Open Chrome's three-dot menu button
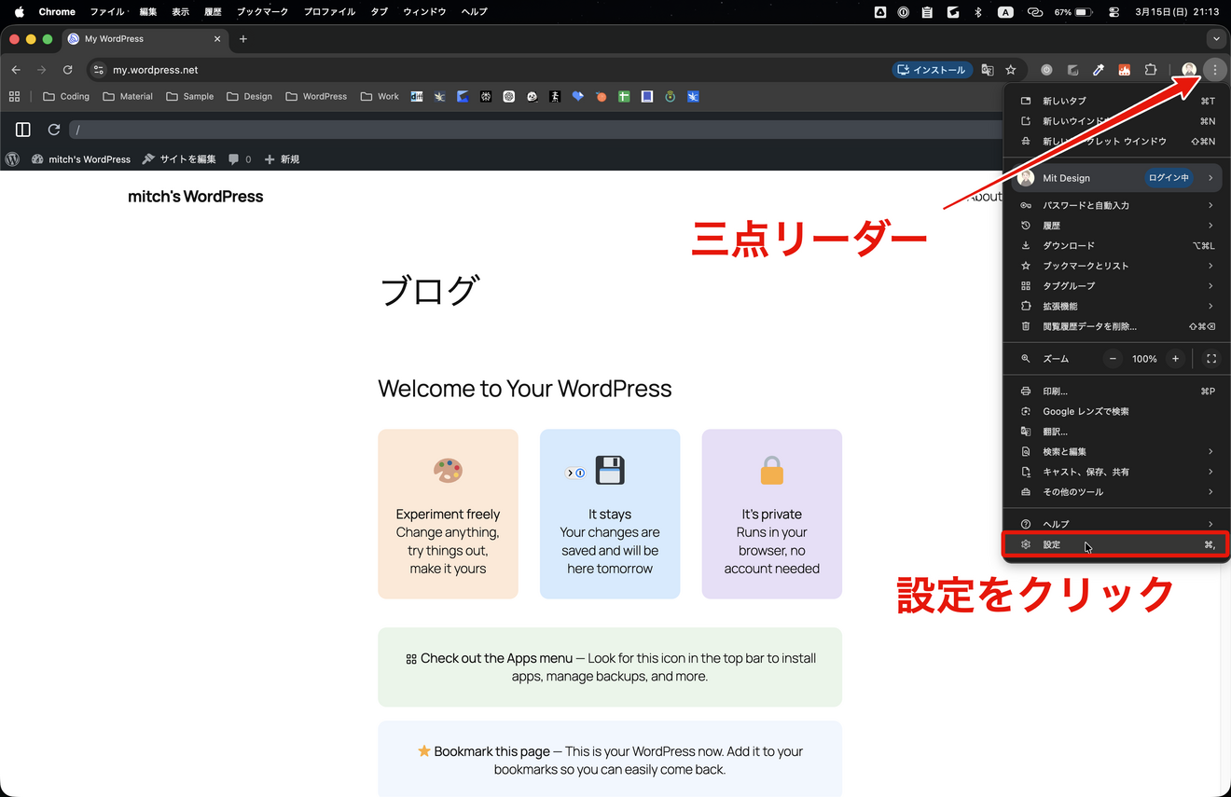This screenshot has width=1231, height=797. [1214, 70]
